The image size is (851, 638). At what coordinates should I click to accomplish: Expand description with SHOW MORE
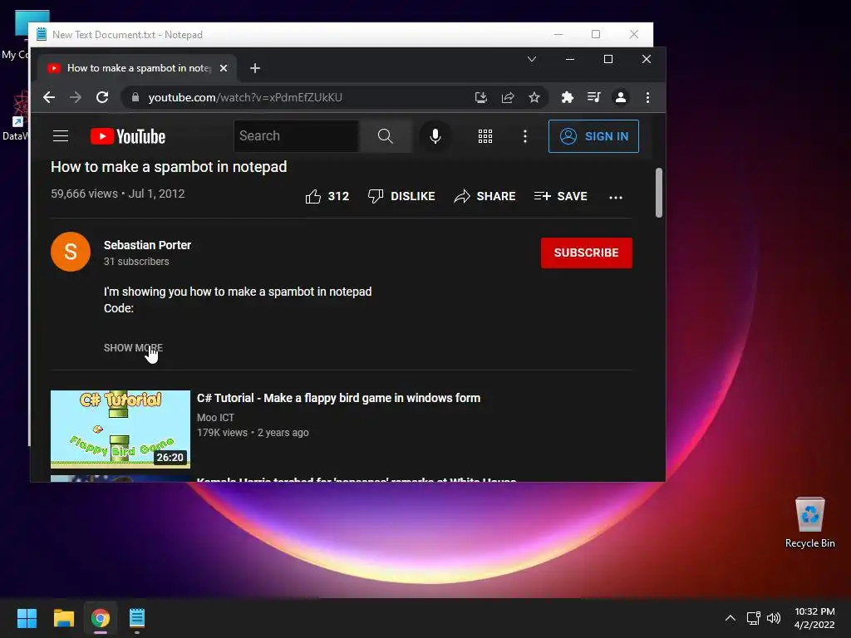click(x=133, y=348)
